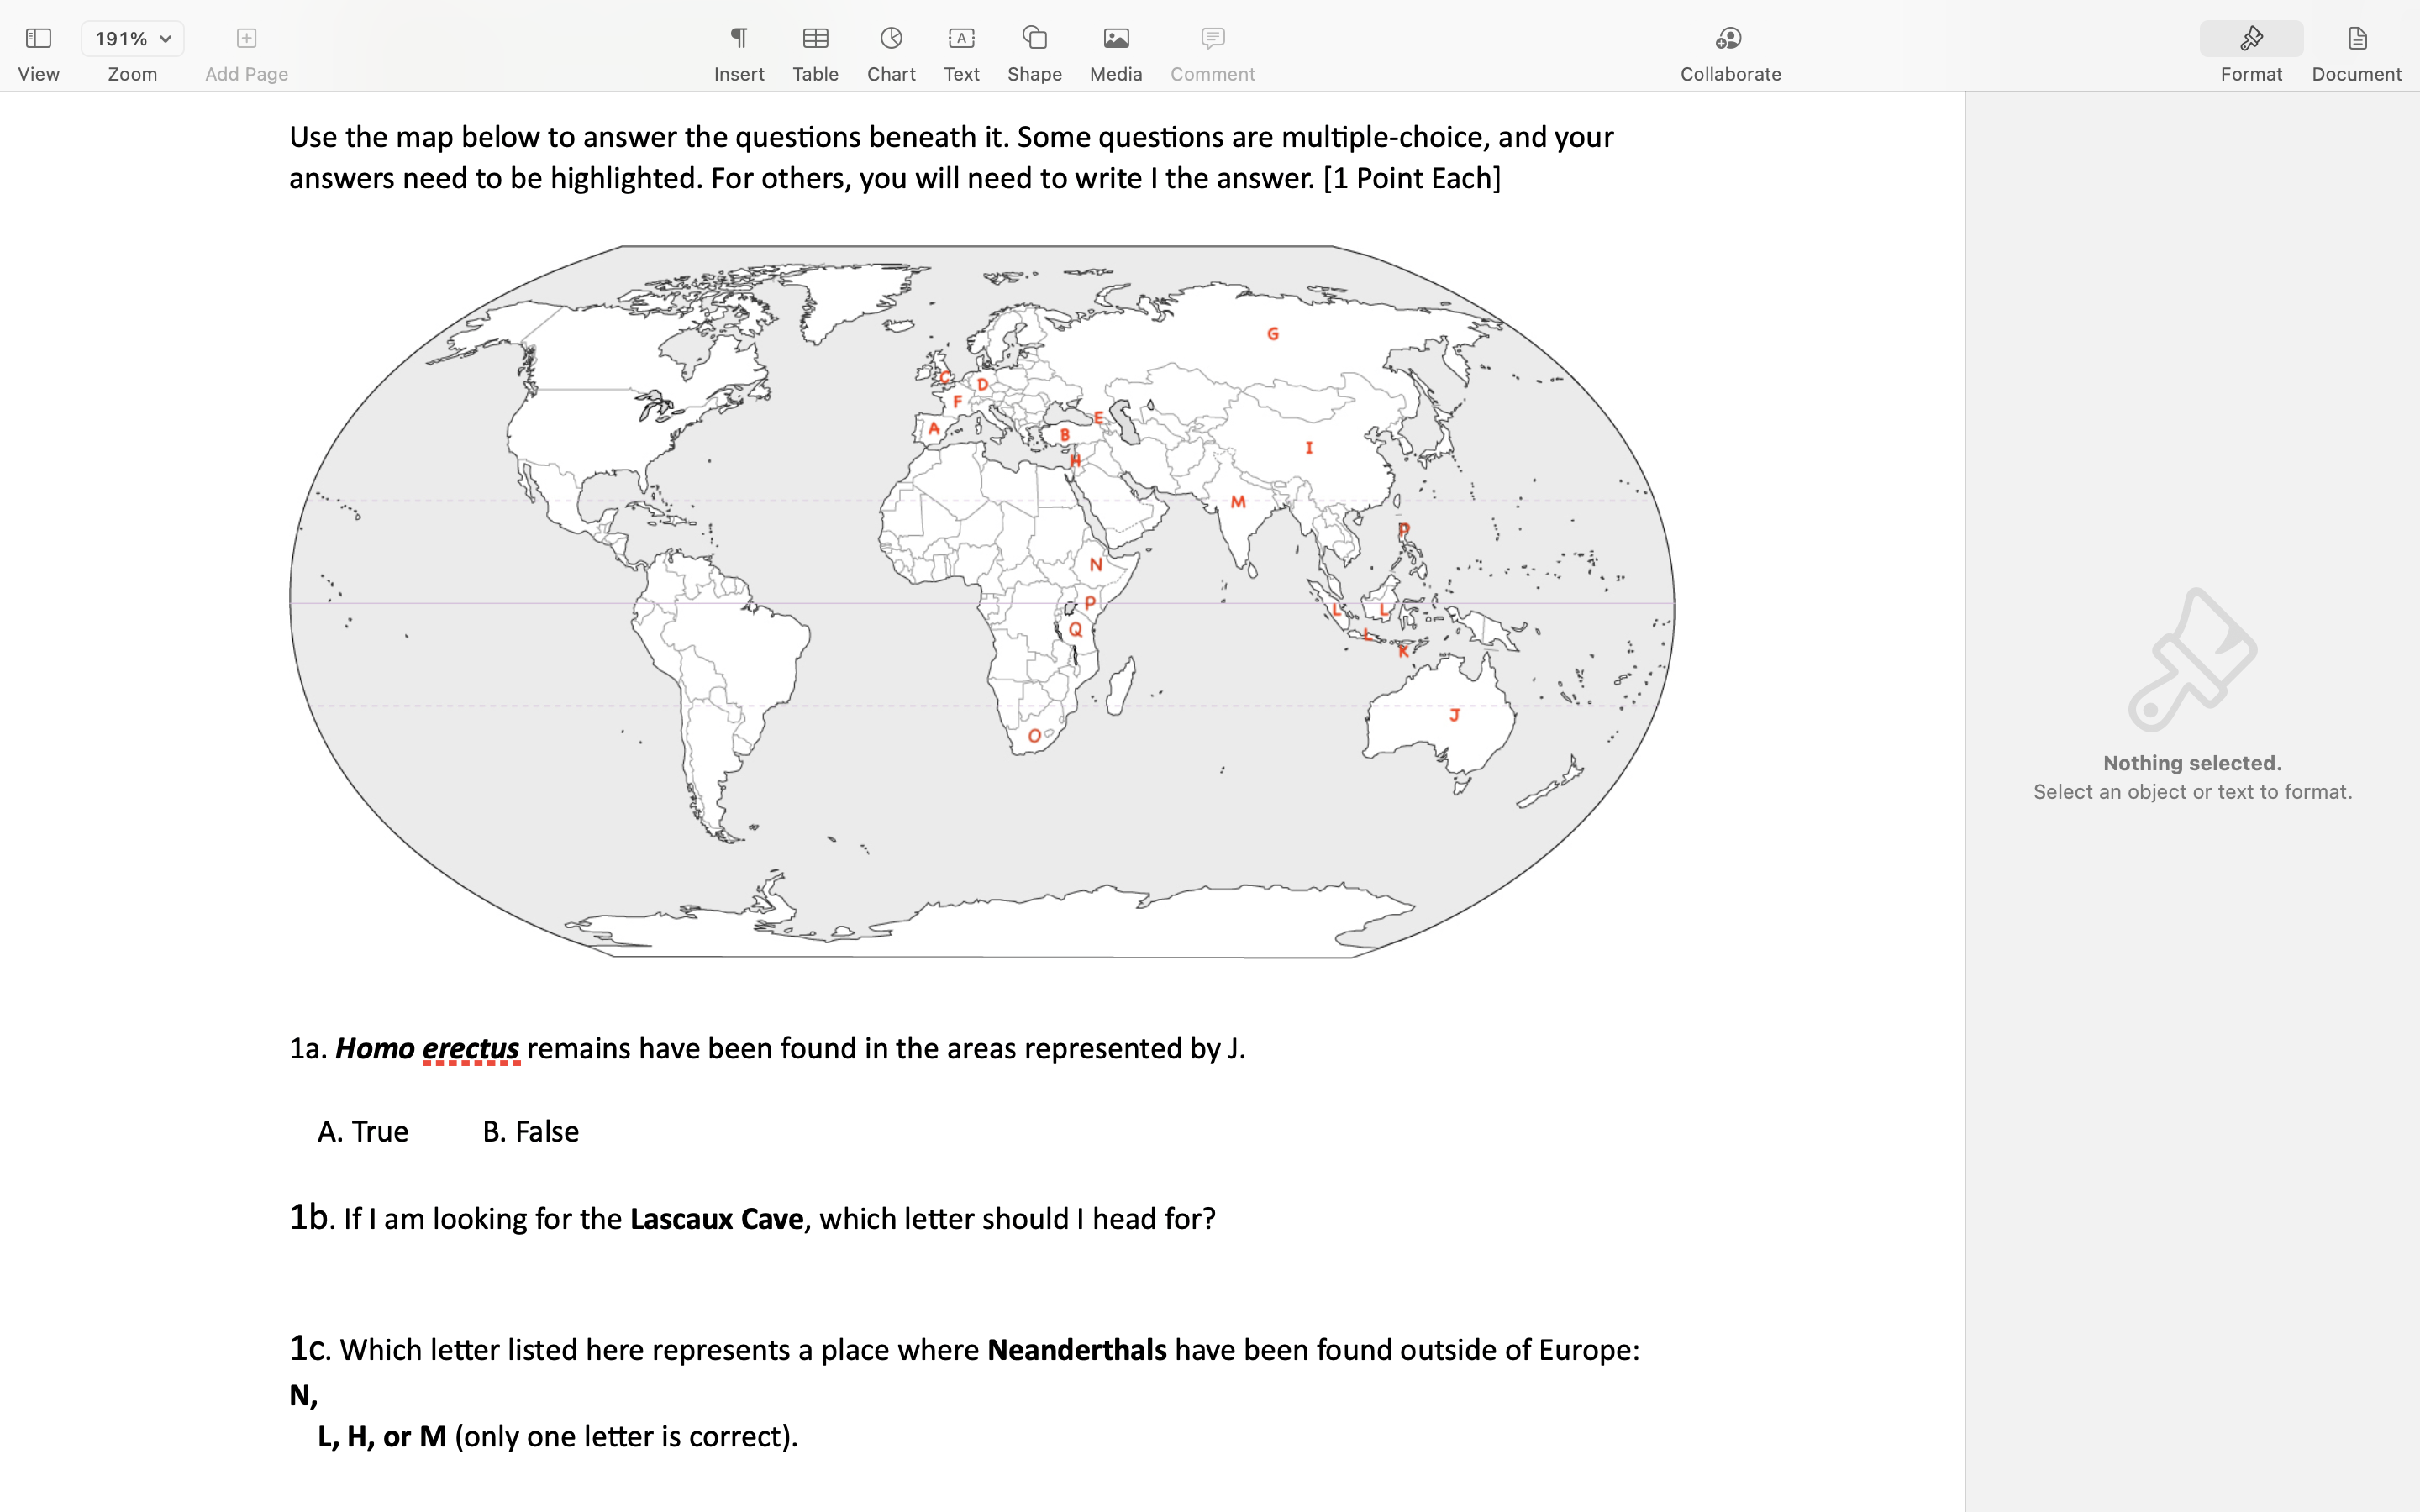Insert a text box with the Text icon
The height and width of the screenshot is (1512, 2420).
[x=960, y=38]
